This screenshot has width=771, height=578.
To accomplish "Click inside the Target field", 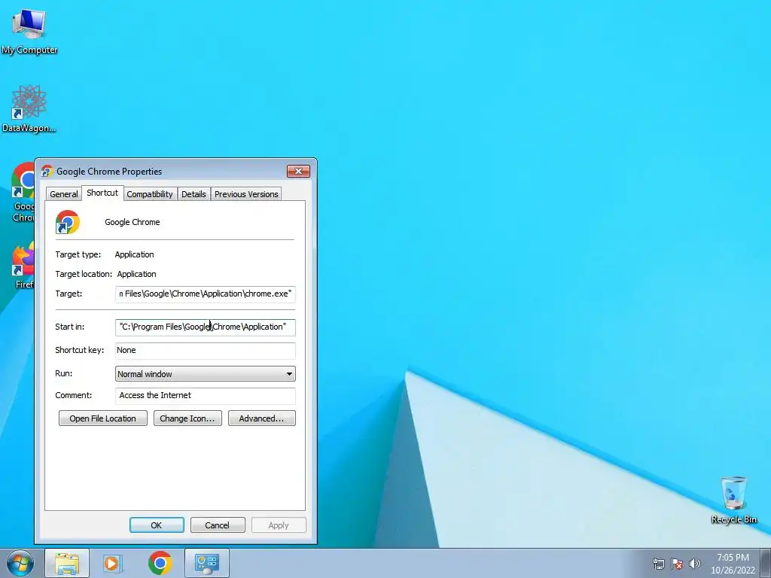I will click(x=205, y=294).
